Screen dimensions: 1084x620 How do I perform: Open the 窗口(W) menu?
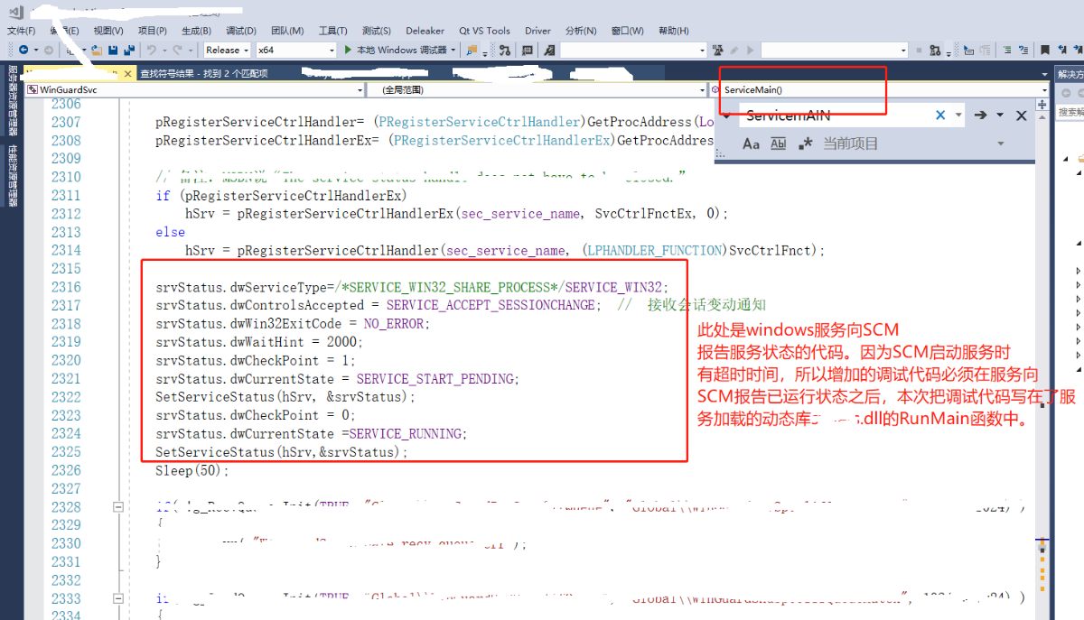point(627,31)
